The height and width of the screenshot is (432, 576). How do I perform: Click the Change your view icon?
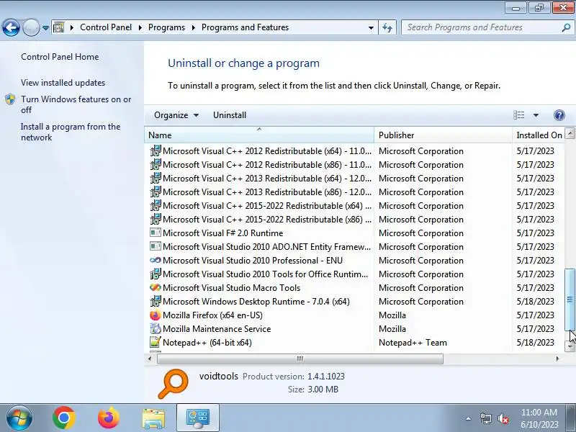518,115
